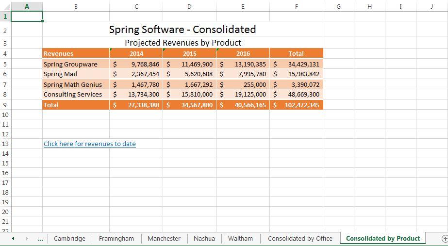Select cell with value 3,390,072

point(296,84)
